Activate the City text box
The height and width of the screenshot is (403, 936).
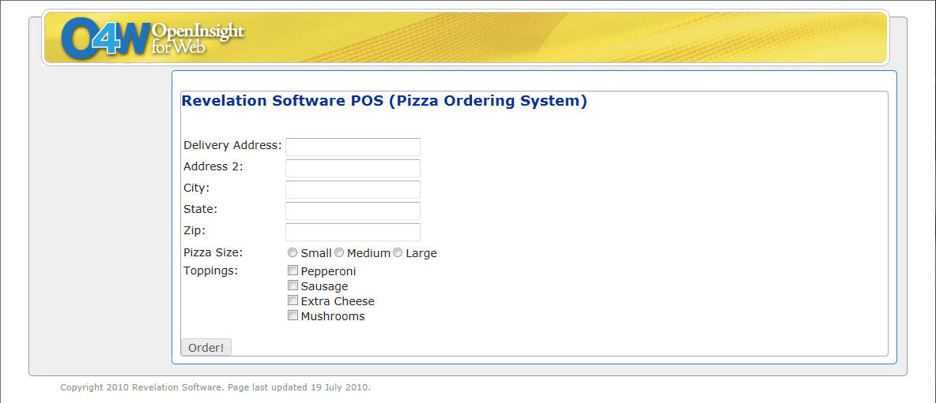coord(353,189)
